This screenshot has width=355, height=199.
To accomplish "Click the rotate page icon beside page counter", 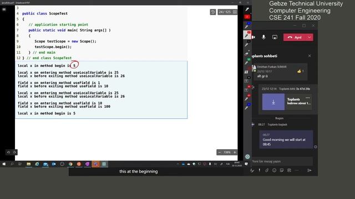I will pos(213,12).
